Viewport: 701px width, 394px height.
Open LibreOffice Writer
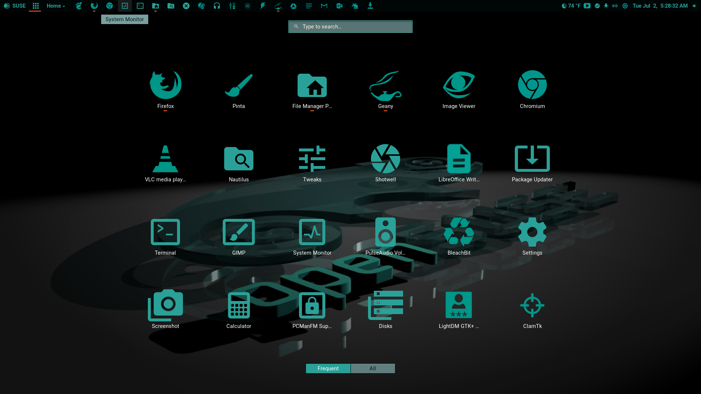(x=459, y=163)
